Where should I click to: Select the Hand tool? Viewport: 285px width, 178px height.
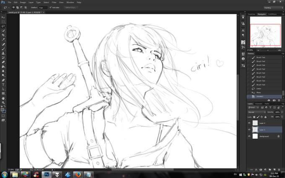(x=3, y=98)
